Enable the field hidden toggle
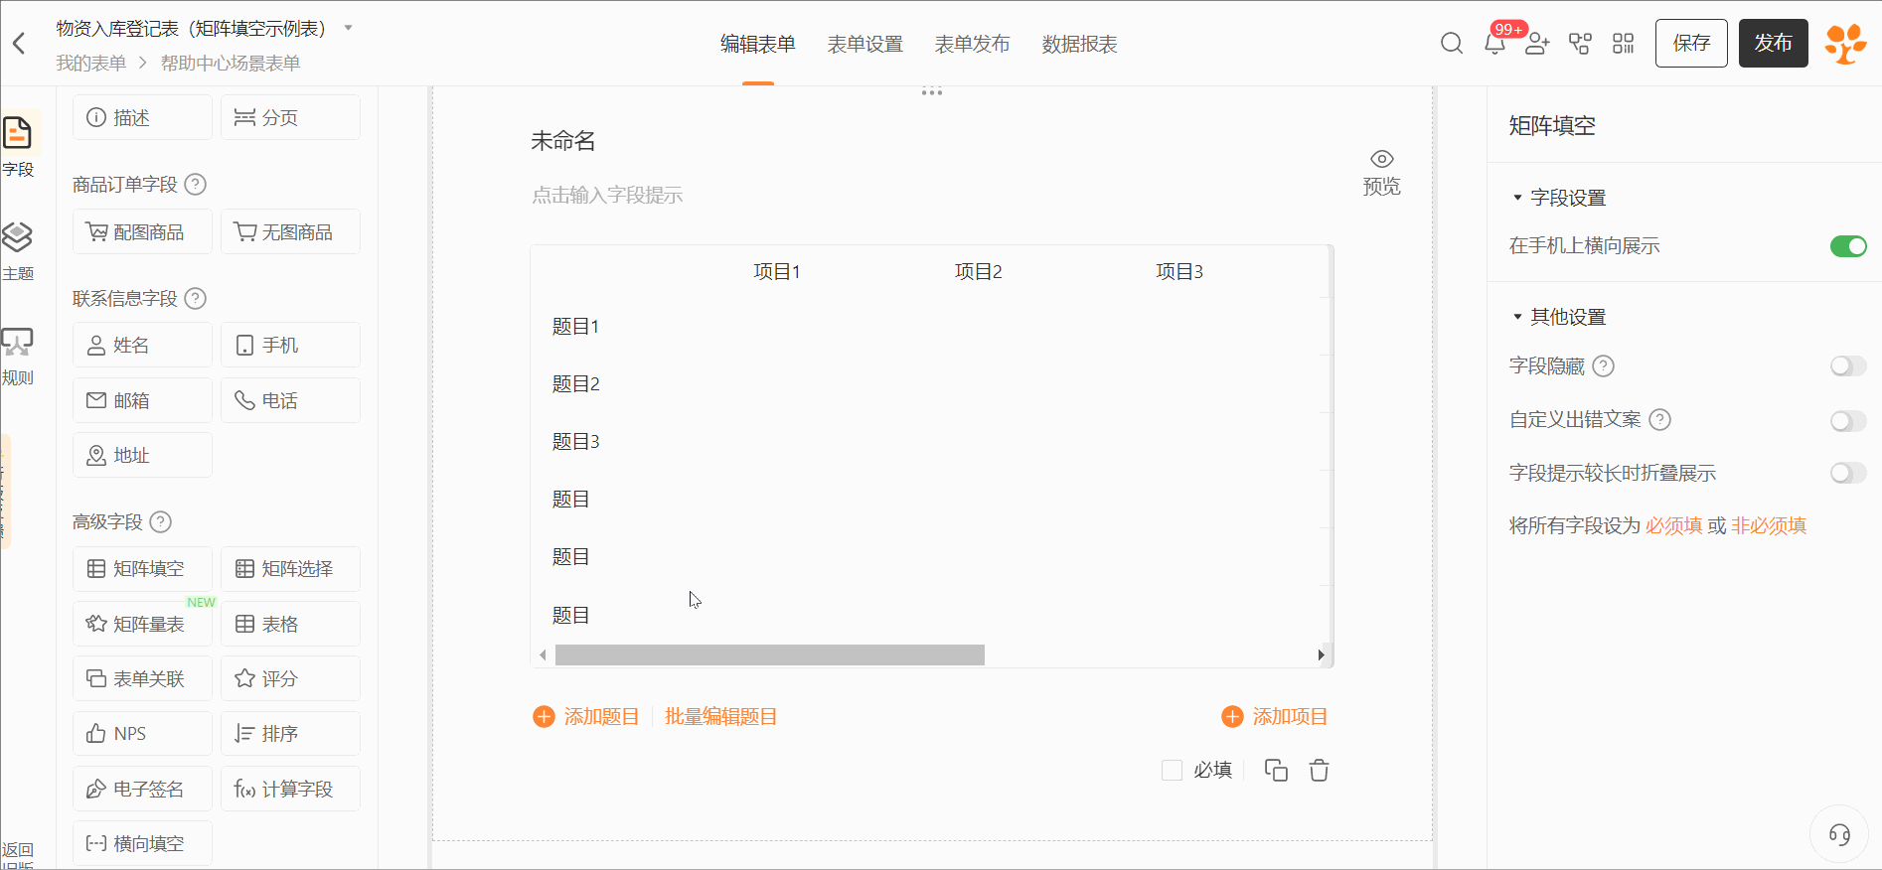Image resolution: width=1882 pixels, height=870 pixels. point(1848,366)
